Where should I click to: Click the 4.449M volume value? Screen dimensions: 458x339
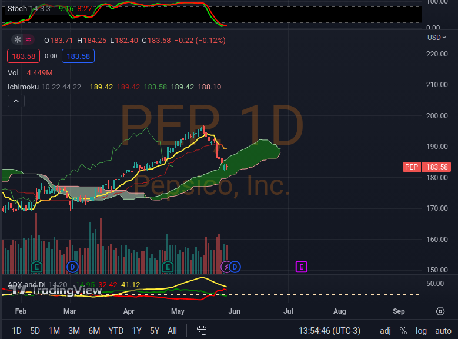coord(39,73)
